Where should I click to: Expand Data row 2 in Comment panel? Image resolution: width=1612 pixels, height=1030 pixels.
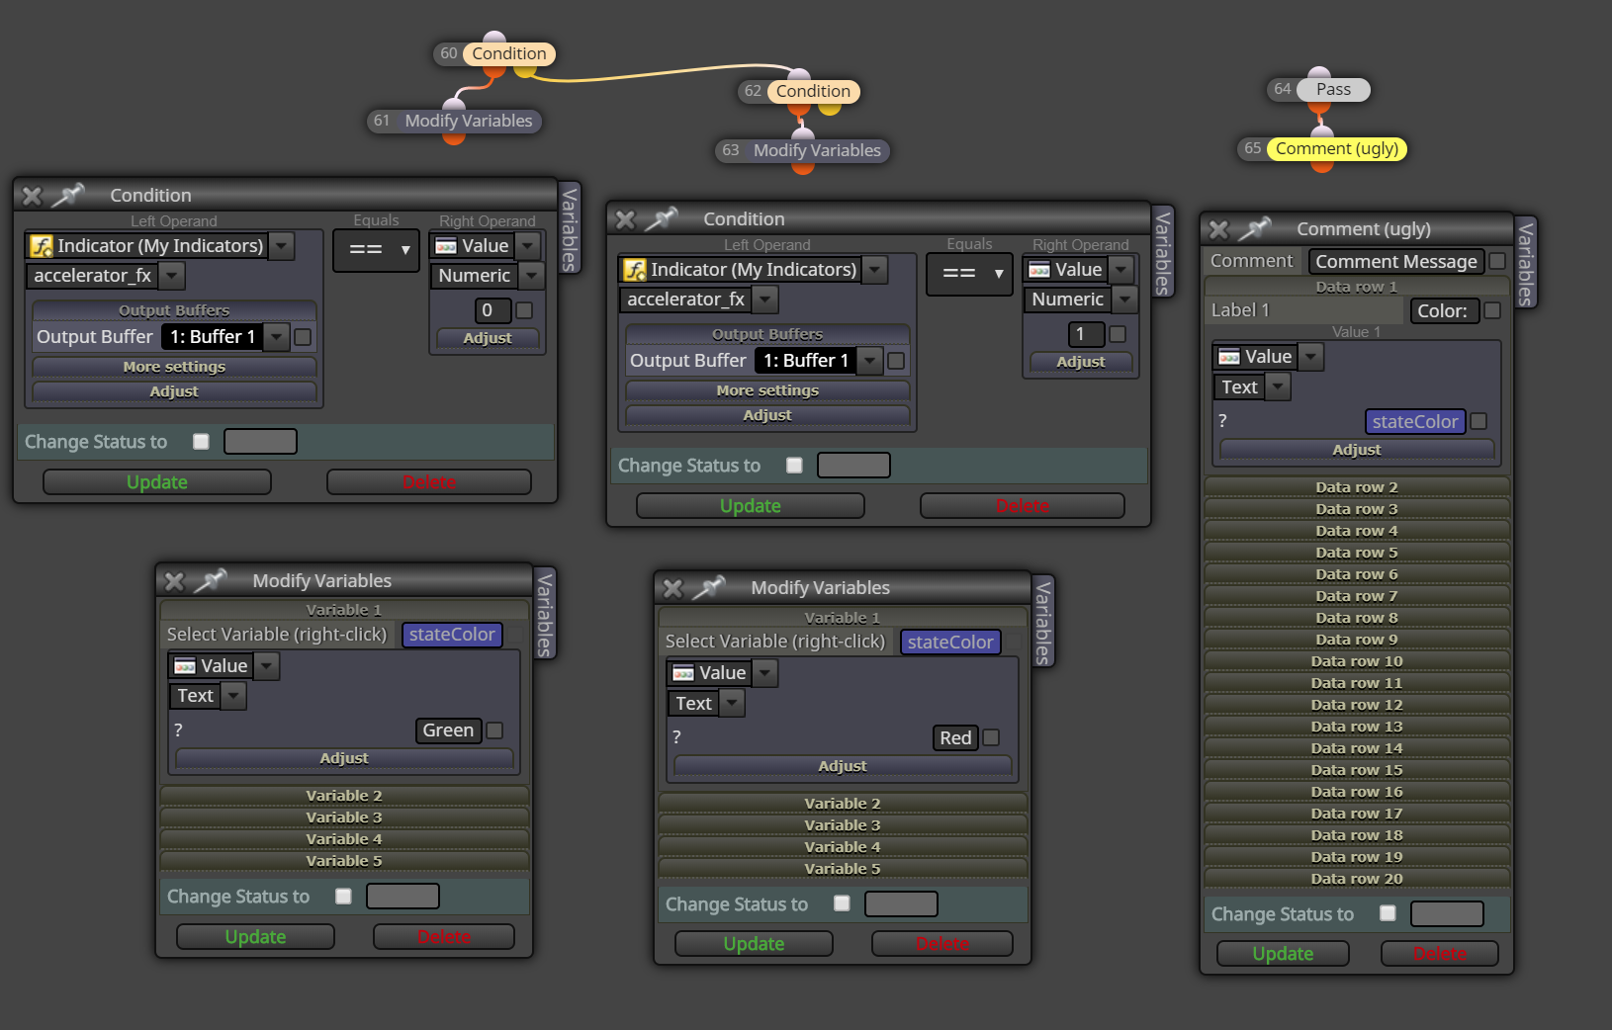click(x=1357, y=487)
